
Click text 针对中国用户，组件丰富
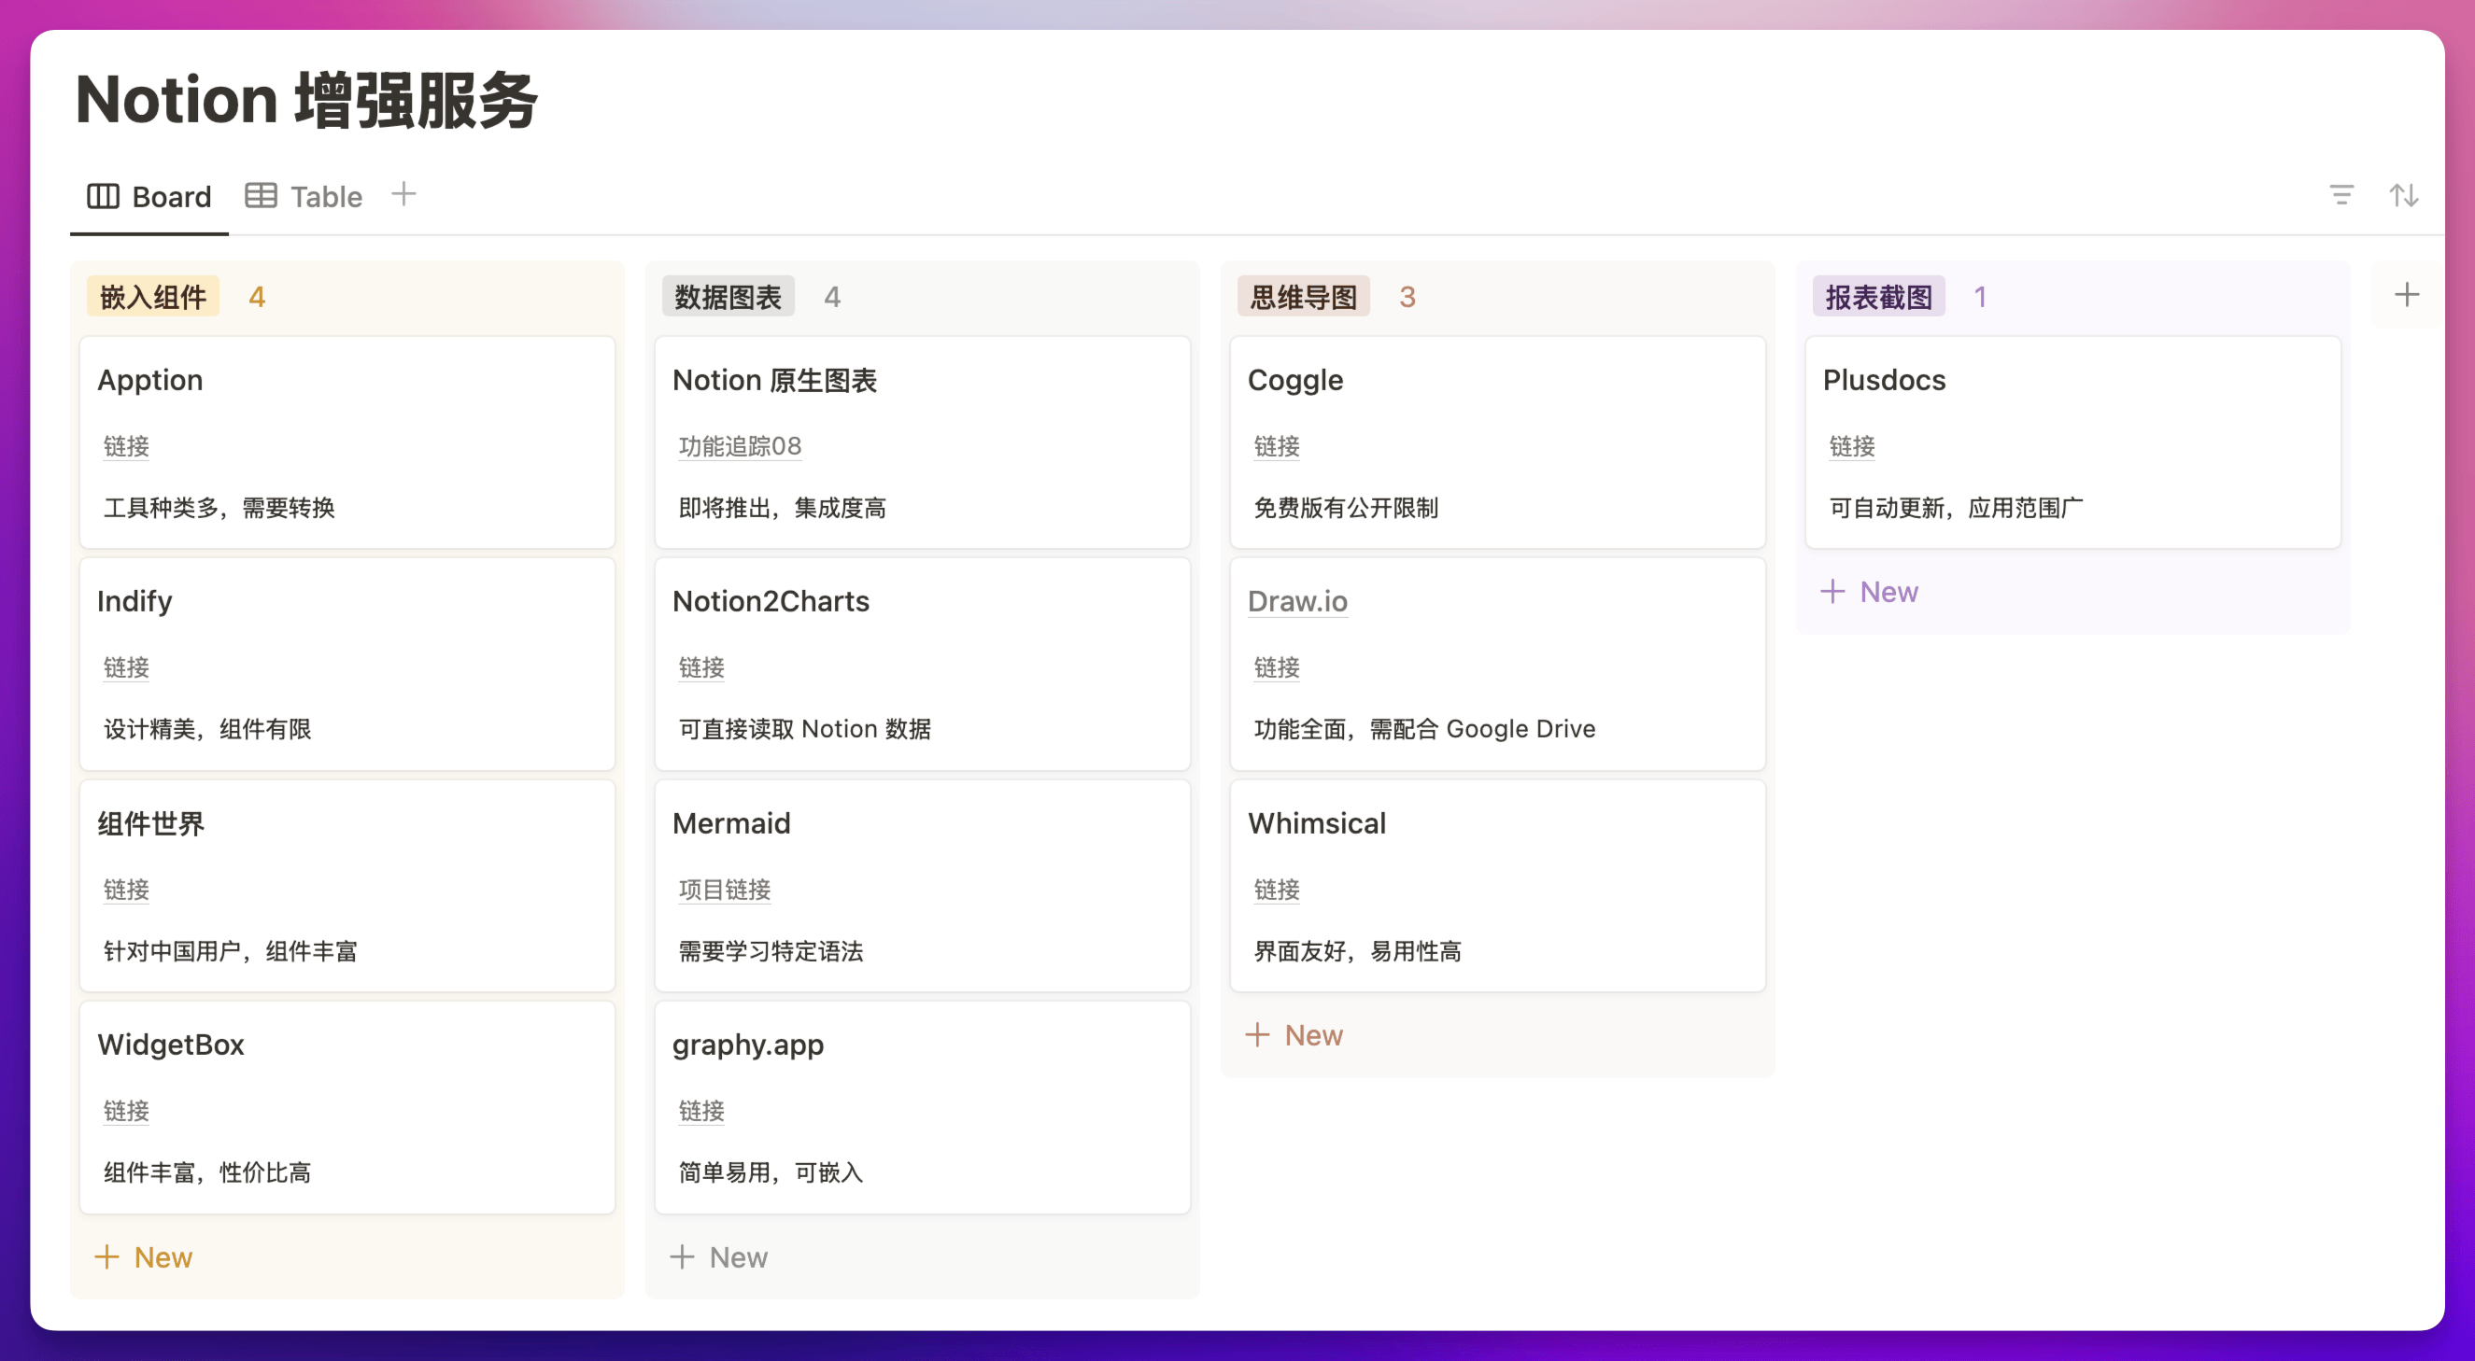[x=231, y=951]
